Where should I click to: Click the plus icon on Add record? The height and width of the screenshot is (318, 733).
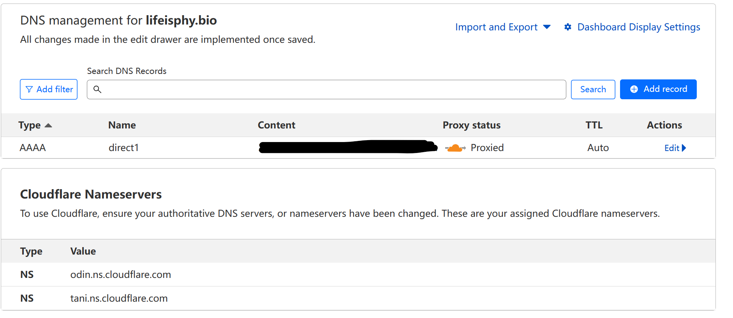[634, 89]
